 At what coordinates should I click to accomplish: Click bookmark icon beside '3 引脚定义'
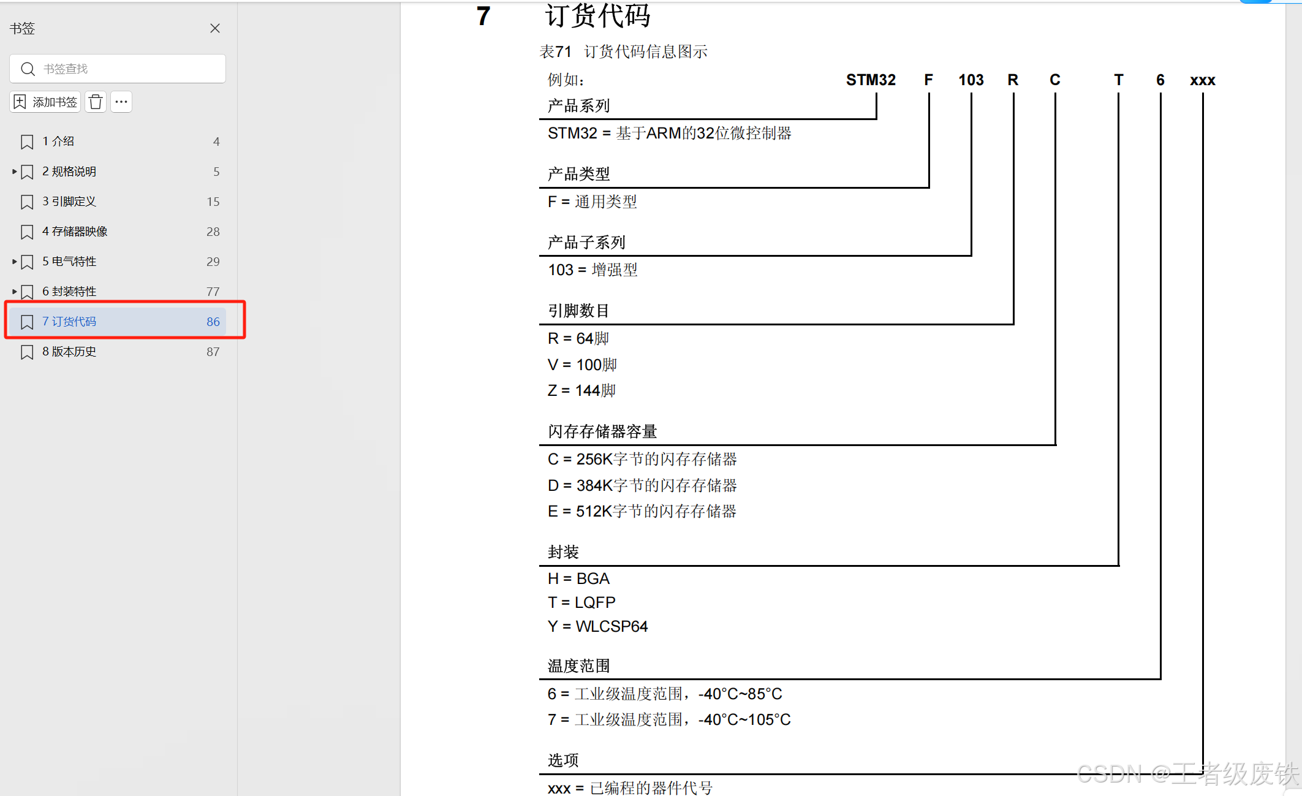point(27,202)
